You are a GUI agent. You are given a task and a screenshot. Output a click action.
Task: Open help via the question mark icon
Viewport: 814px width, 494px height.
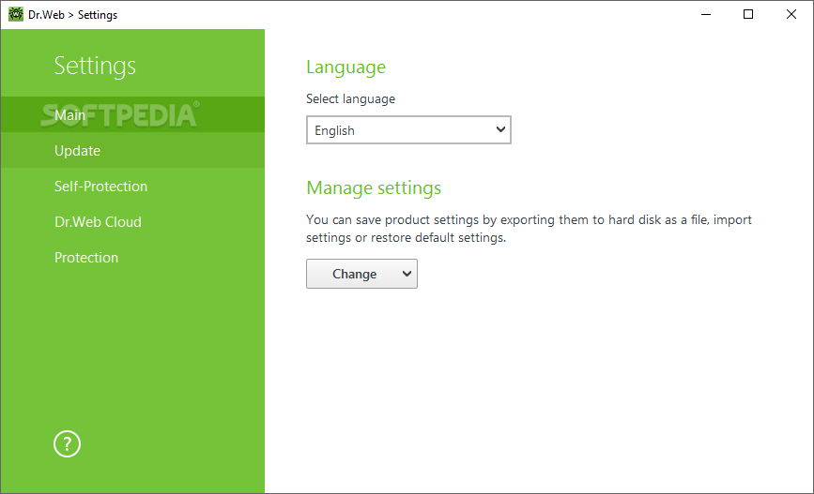[x=67, y=444]
